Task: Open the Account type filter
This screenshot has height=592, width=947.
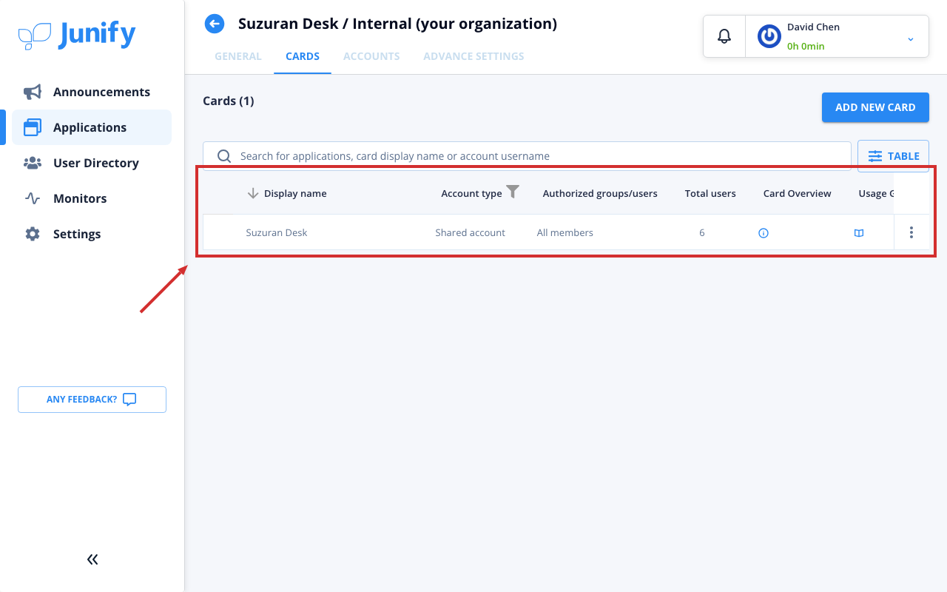Action: click(513, 192)
